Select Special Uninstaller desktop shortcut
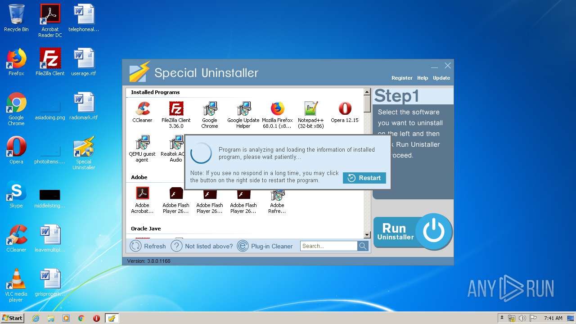 (84, 153)
